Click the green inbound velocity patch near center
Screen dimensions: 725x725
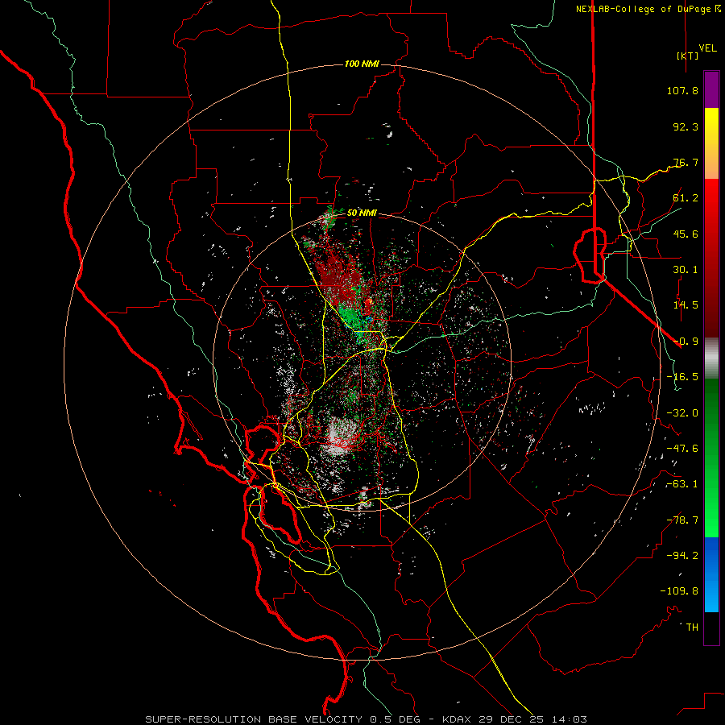351,317
